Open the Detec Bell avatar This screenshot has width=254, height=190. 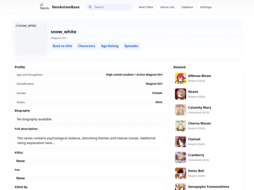coord(181,173)
